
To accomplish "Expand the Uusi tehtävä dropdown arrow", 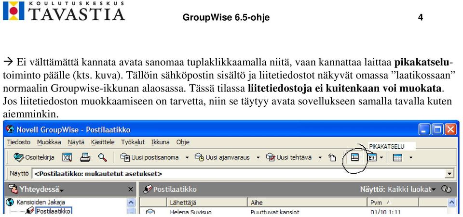I will coord(320,158).
